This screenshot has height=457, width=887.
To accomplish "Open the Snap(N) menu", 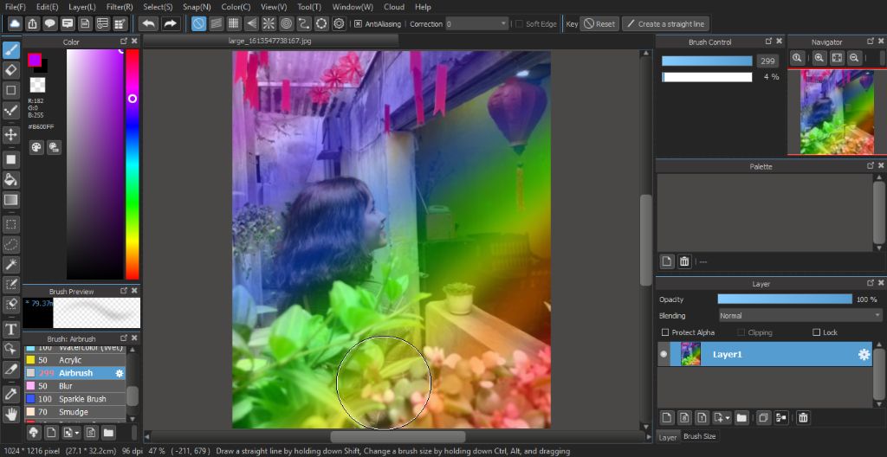I will pos(197,7).
